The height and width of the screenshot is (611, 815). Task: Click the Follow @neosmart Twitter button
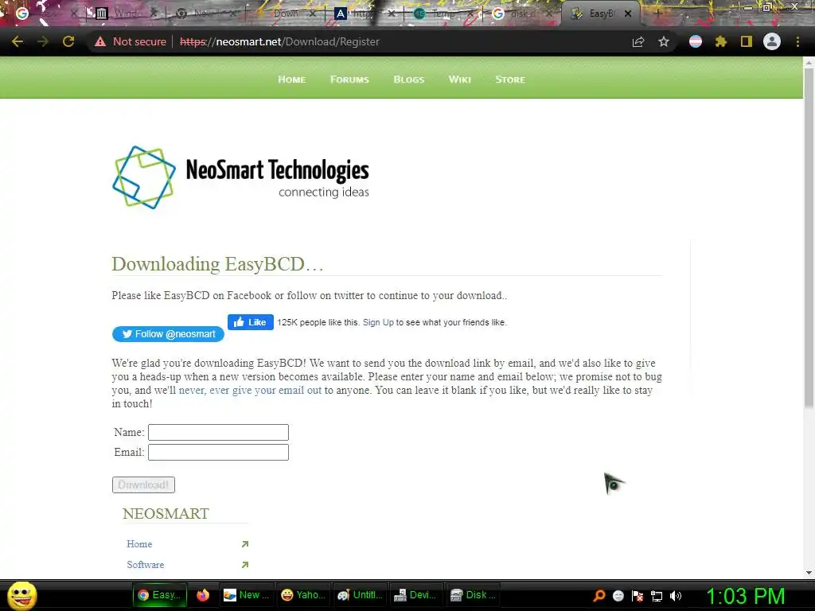coord(168,334)
